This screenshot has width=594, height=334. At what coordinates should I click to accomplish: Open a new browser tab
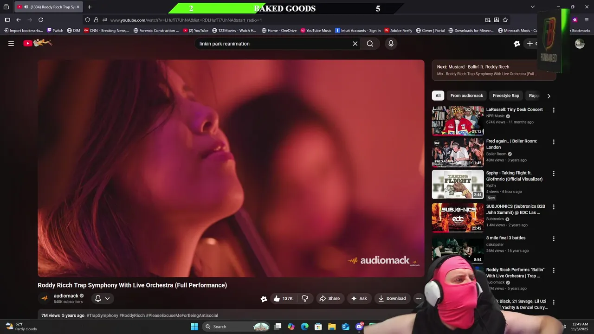point(90,7)
